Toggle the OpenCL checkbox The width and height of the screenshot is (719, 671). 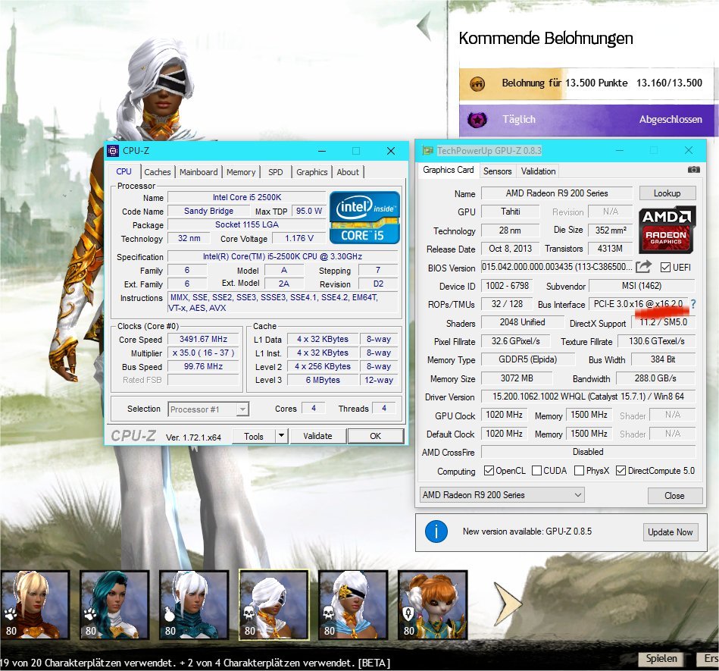(489, 471)
